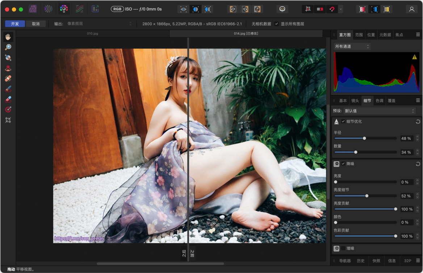Open the histogram panel options menu

(x=418, y=35)
